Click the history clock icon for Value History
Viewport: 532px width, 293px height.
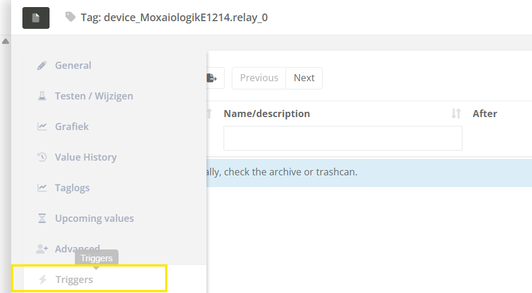(x=42, y=157)
